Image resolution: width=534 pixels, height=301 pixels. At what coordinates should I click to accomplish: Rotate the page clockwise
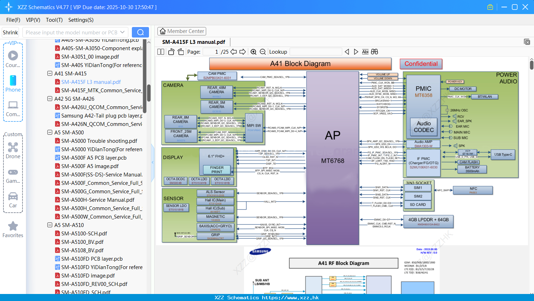pyautogui.click(x=181, y=52)
